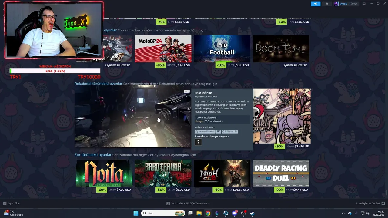Open the clock and date panel

coord(379,213)
